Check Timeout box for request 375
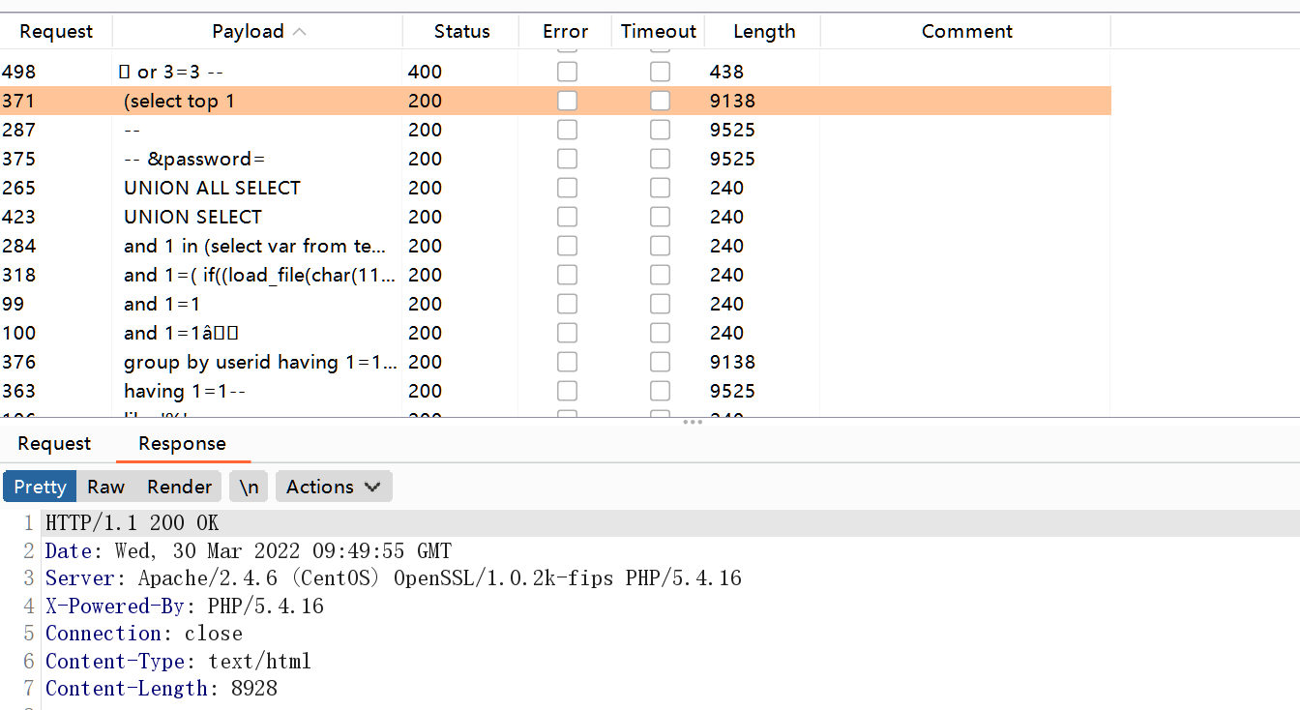 click(660, 159)
